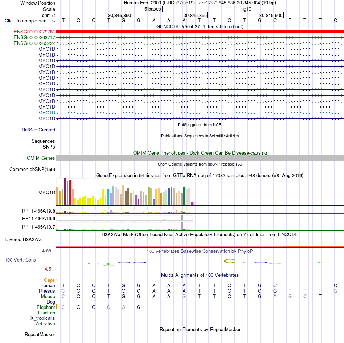The height and width of the screenshot is (343, 344).
Task: Click the RP11-466A19.8 label
Action: coord(38,211)
